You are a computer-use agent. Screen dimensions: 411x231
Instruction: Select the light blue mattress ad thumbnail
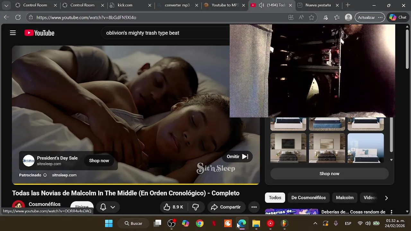tap(365, 148)
